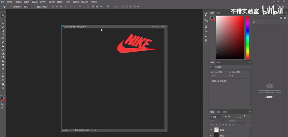The width and height of the screenshot is (288, 137).
Task: Select the History Brush tool
Action: pos(3,50)
